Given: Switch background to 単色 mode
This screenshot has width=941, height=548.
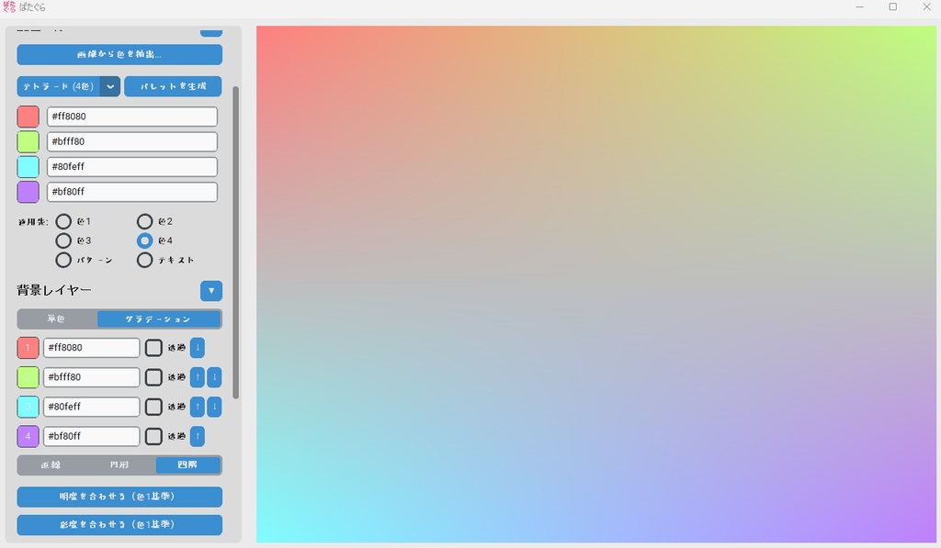Looking at the screenshot, I should [x=57, y=319].
